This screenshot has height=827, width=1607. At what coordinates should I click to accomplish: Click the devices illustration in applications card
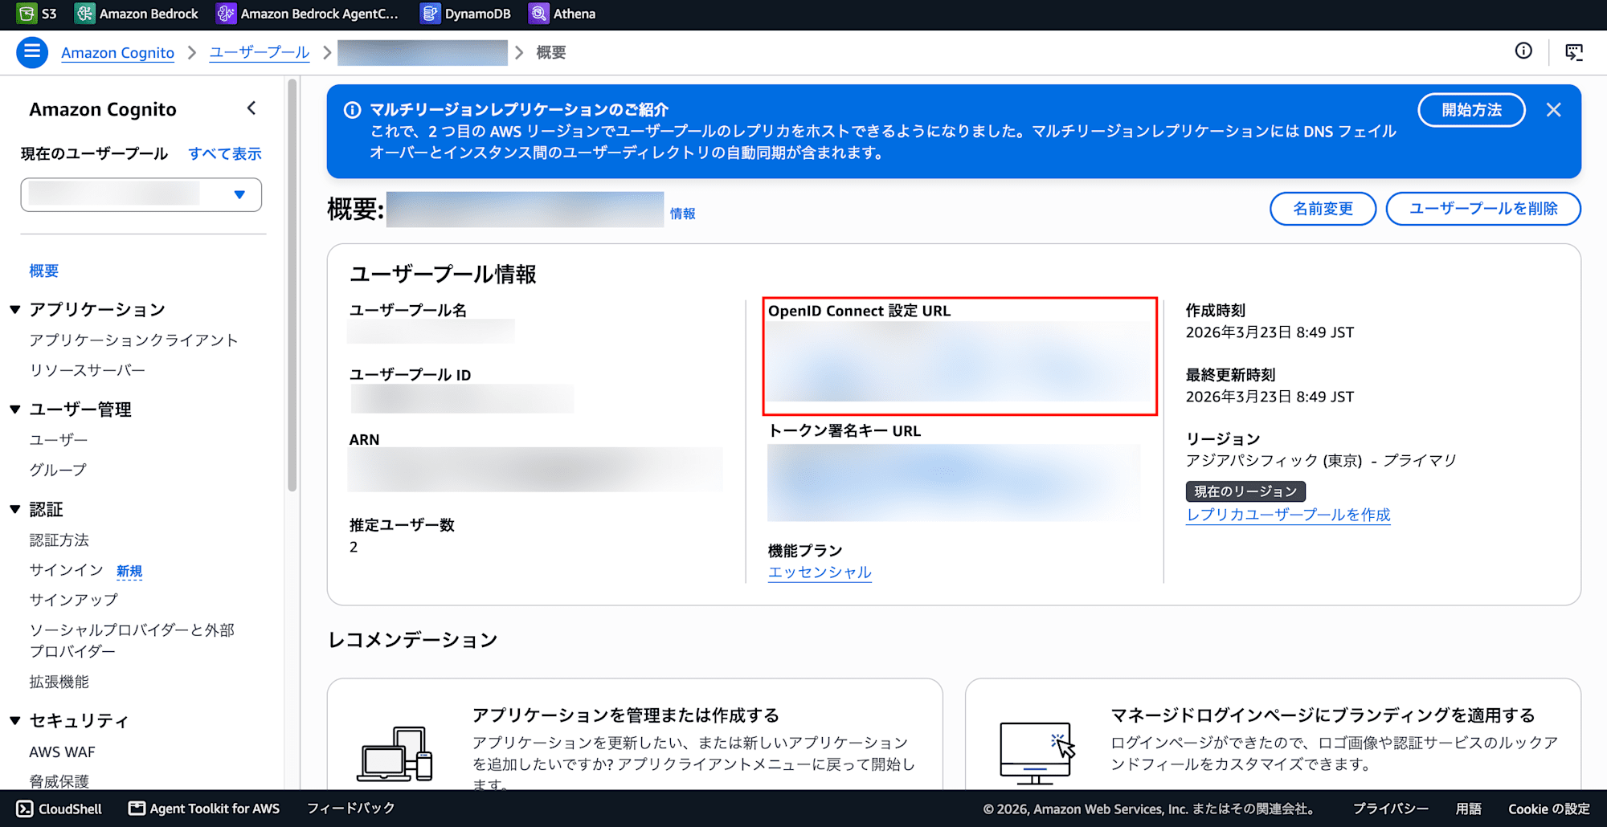[395, 753]
